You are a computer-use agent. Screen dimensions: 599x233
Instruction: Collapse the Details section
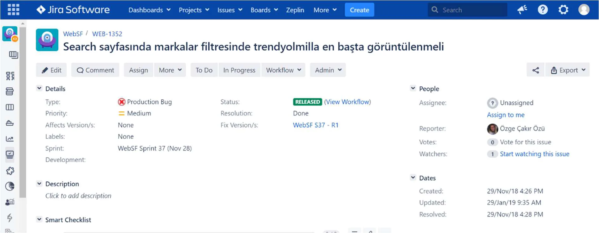tap(39, 88)
